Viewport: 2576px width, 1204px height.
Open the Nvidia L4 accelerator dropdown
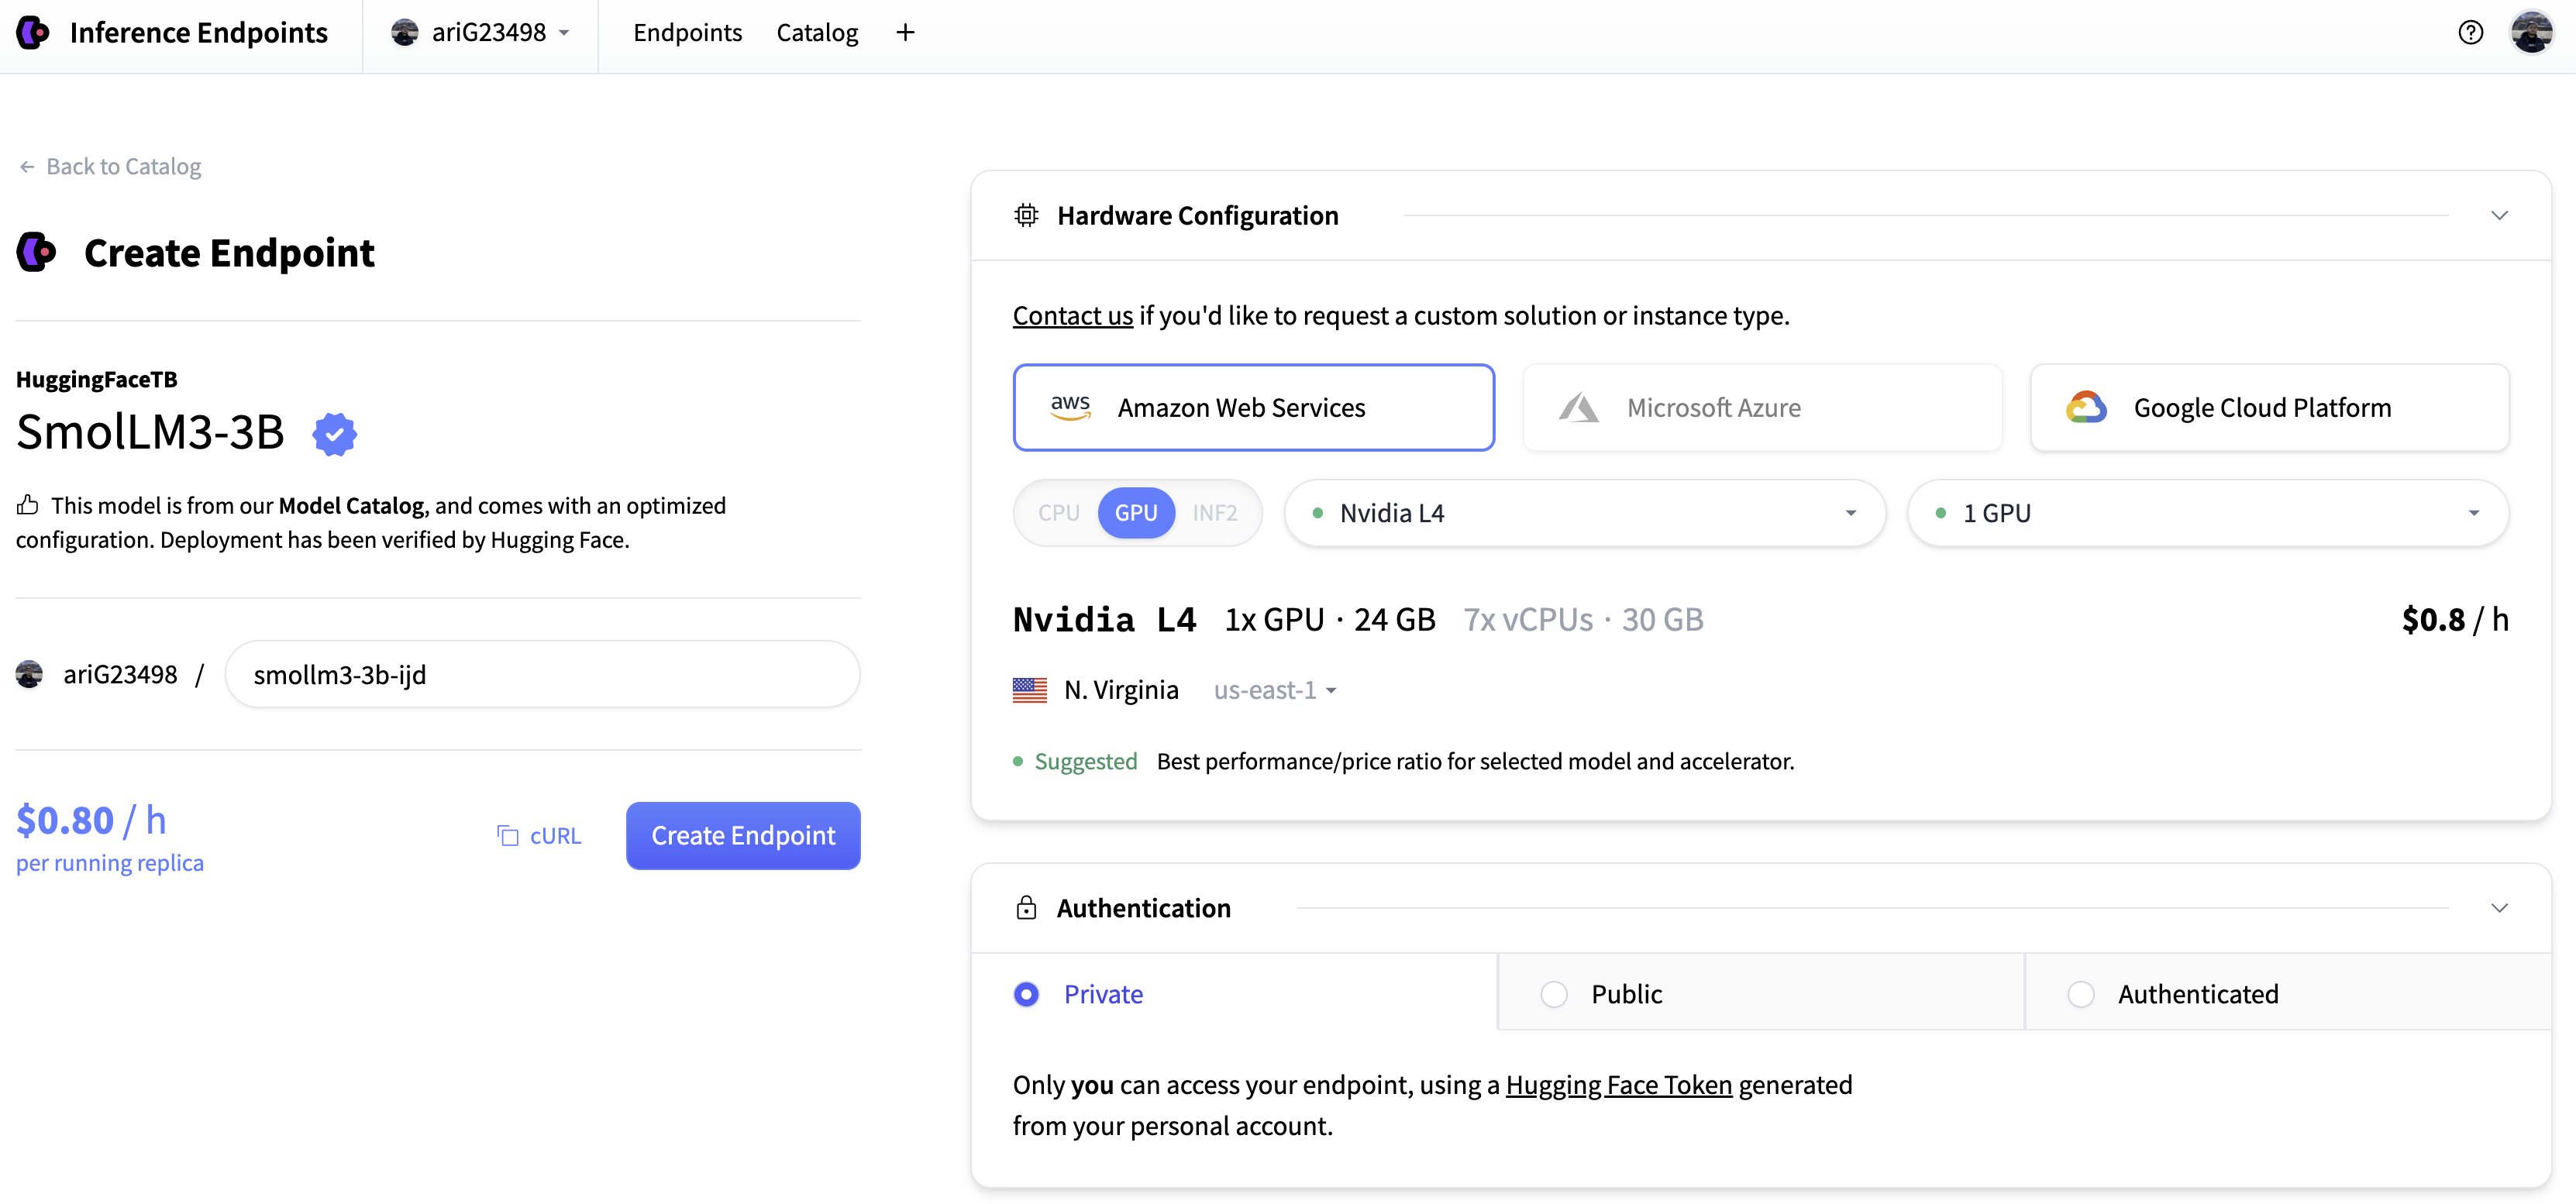click(x=1584, y=513)
